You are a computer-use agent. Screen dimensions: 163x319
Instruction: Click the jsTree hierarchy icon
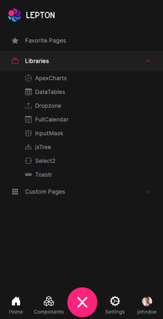tap(28, 147)
